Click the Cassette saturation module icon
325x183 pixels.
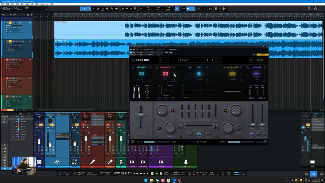tap(141, 74)
